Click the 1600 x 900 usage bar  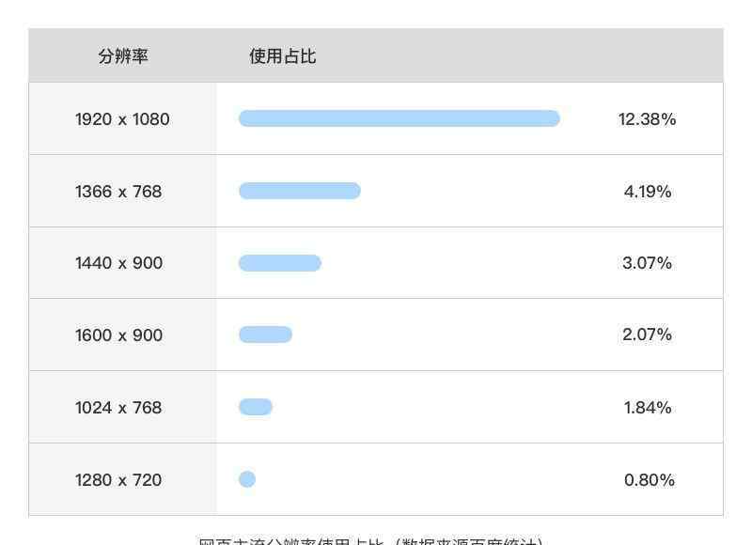point(266,335)
